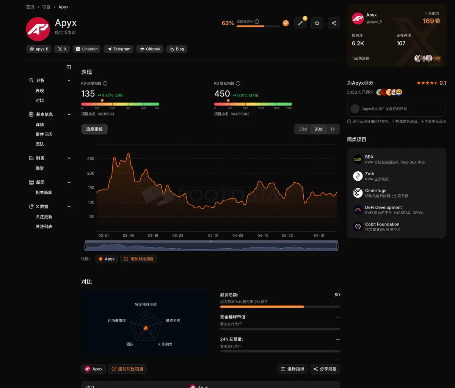
Task: Open the LinkedIn link
Action: coord(87,49)
